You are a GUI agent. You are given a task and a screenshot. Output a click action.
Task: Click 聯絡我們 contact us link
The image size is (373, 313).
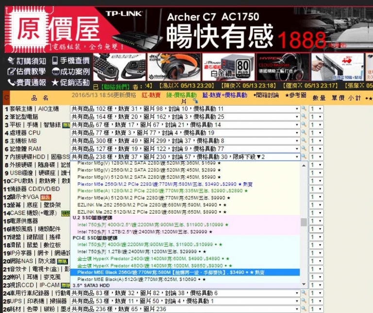(x=115, y=86)
